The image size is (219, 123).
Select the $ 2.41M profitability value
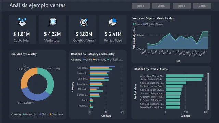click(x=113, y=34)
